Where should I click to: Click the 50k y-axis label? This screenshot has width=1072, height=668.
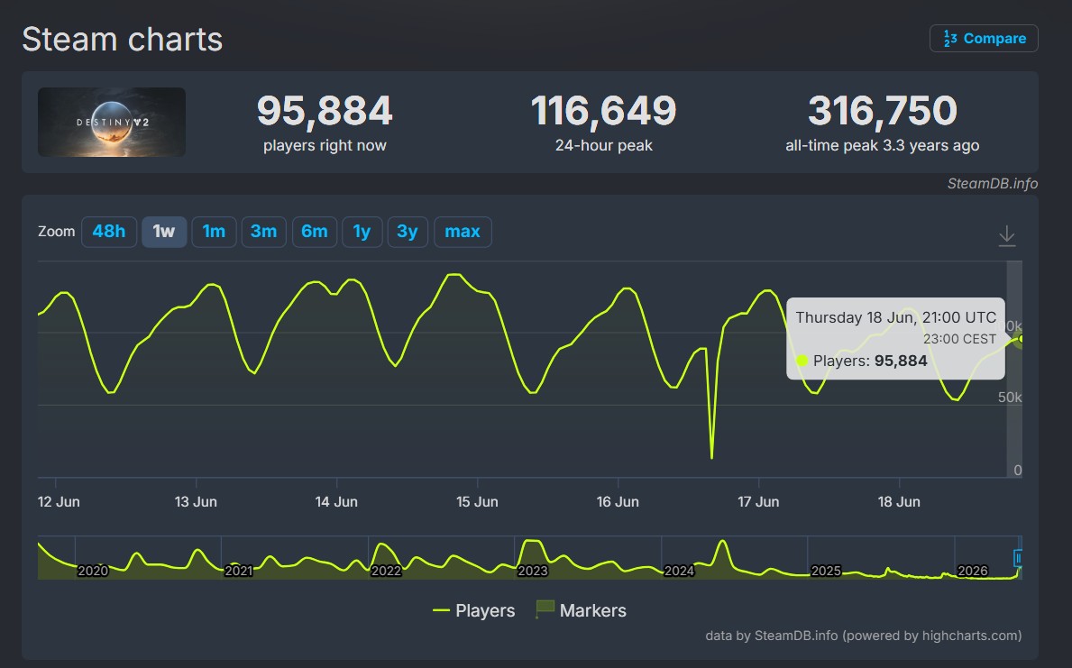[x=1010, y=398]
